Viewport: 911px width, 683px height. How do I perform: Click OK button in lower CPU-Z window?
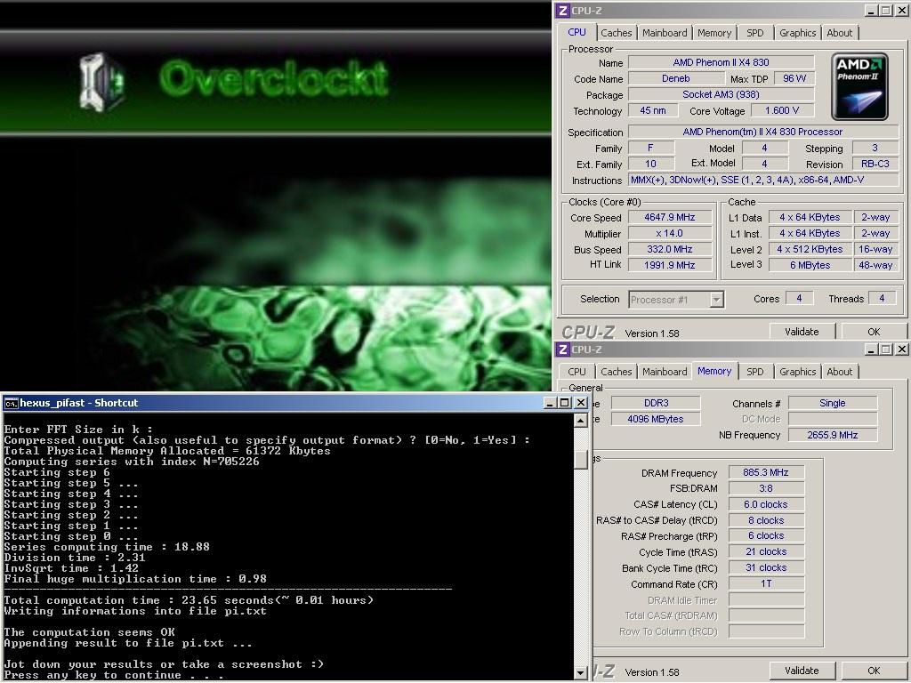(x=874, y=671)
